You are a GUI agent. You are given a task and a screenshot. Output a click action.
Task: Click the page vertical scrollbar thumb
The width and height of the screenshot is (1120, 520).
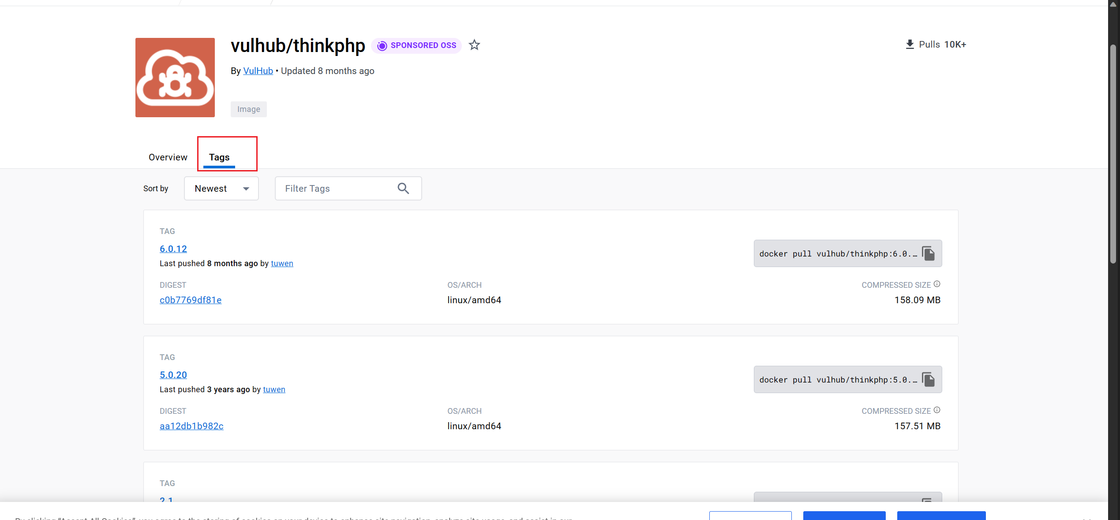(1113, 154)
